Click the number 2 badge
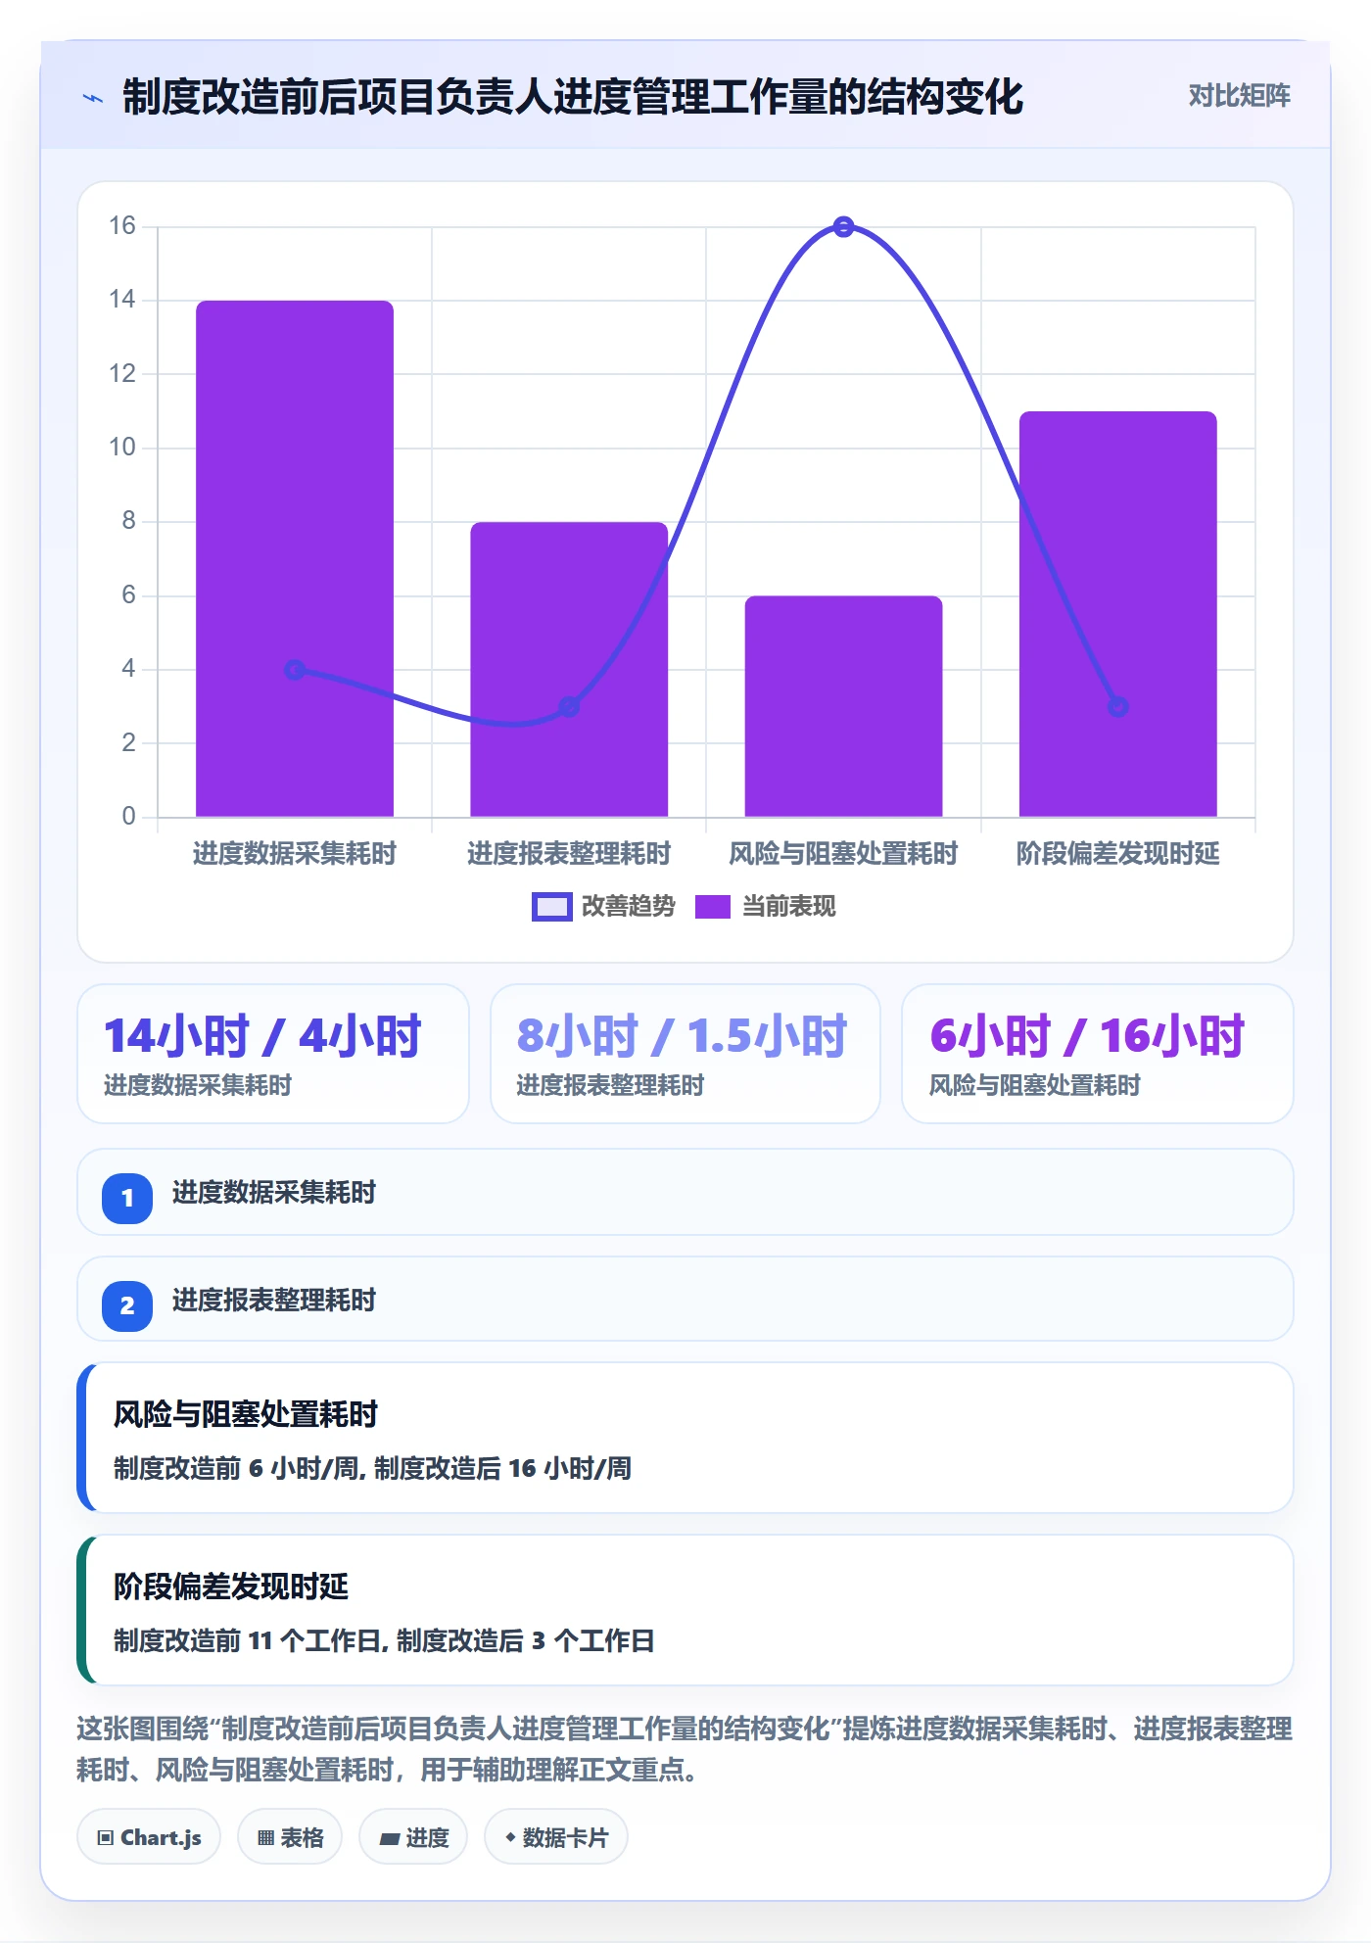Screen dimensions: 1371x1943 click(x=127, y=1305)
